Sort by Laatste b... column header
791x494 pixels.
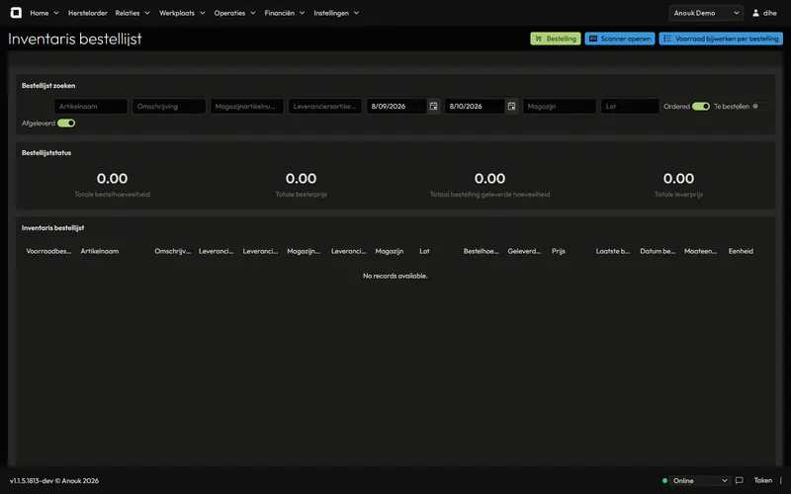point(612,251)
